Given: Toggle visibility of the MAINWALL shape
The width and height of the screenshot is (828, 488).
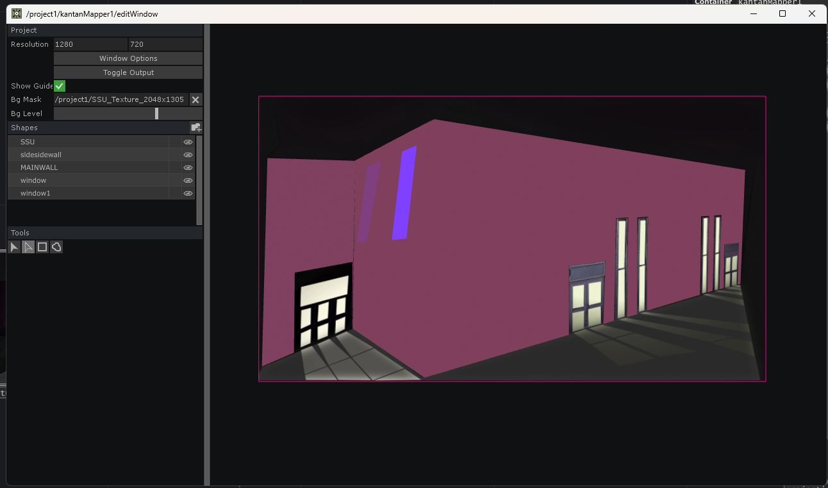Looking at the screenshot, I should 187,167.
